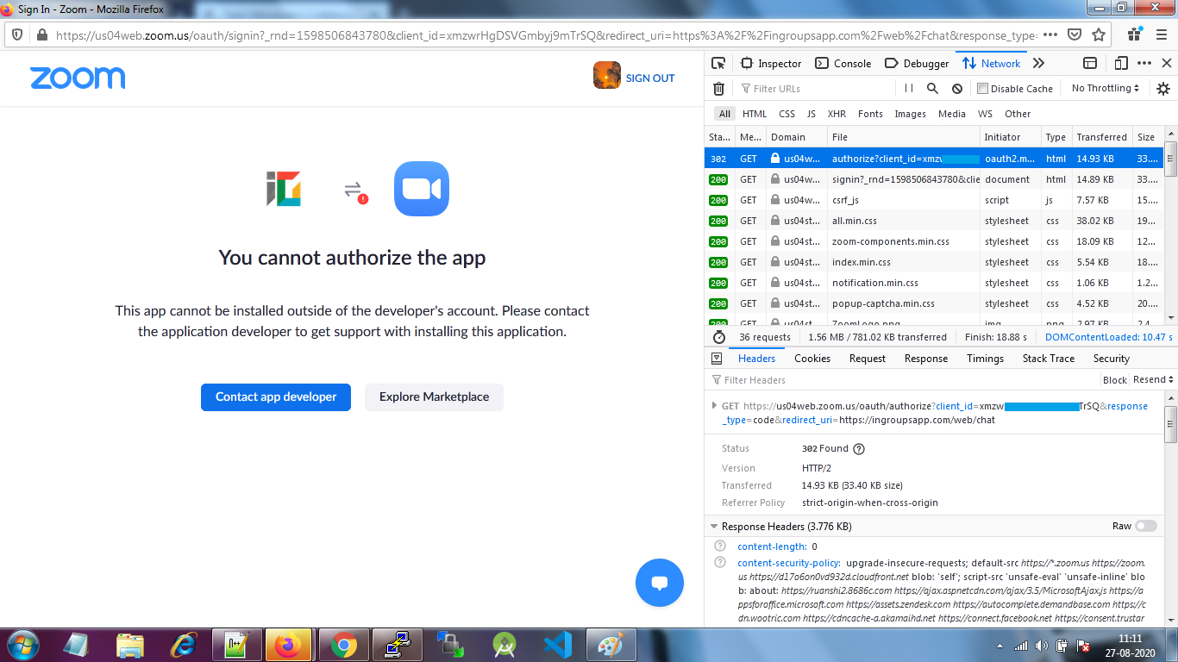Click the site security padlock in address bar

click(x=41, y=35)
